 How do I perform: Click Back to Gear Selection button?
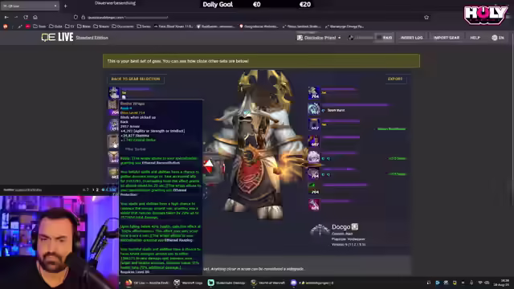[136, 79]
